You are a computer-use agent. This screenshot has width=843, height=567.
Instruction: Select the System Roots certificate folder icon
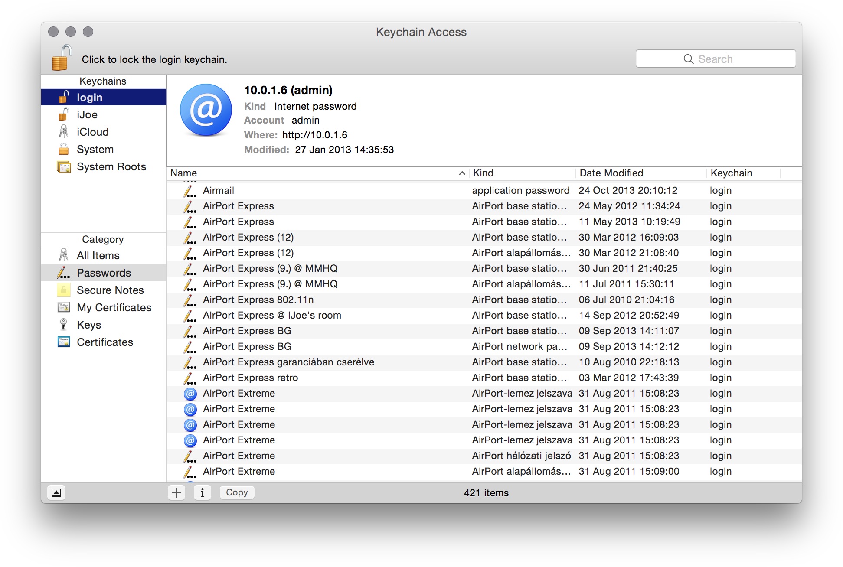click(x=64, y=166)
